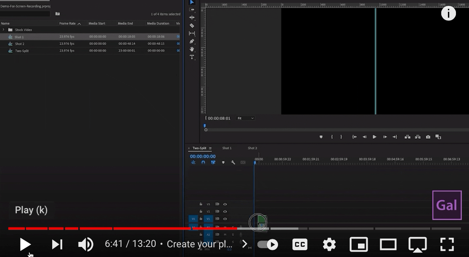Open the Fit zoom level dropdown
The width and height of the screenshot is (469, 257).
[246, 118]
